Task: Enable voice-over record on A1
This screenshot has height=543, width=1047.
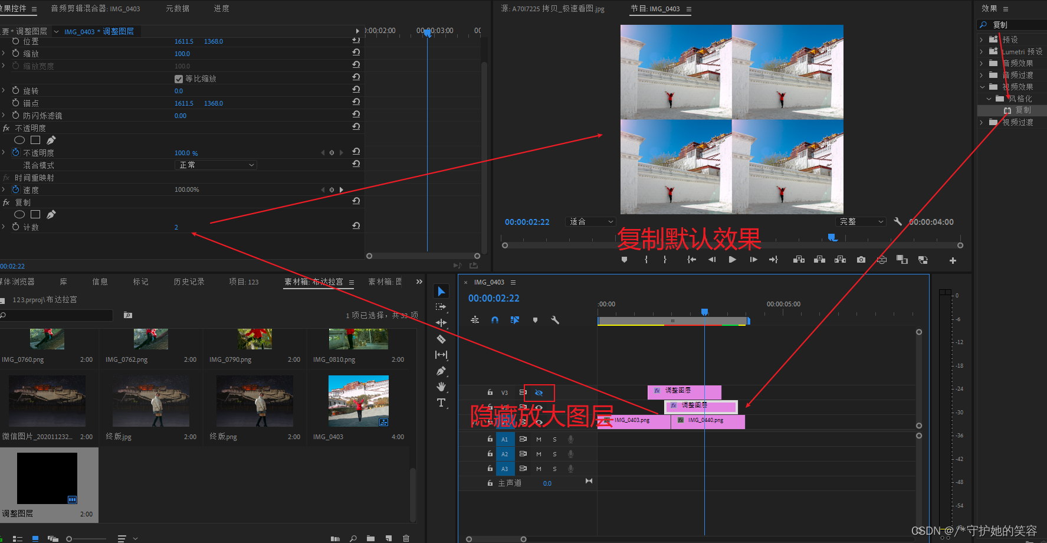Action: 570,439
